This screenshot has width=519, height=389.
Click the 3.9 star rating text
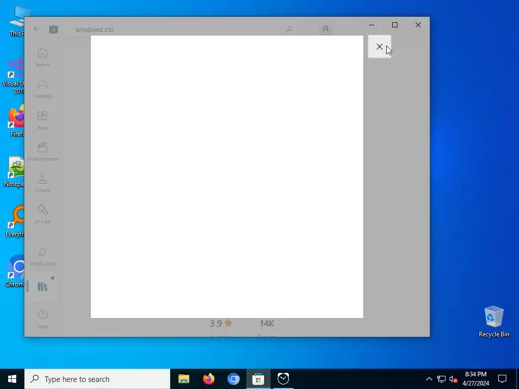click(x=221, y=323)
